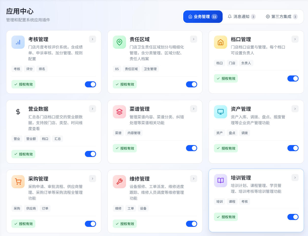
Task: Open the 第三方集成 tab
Action: click(281, 17)
